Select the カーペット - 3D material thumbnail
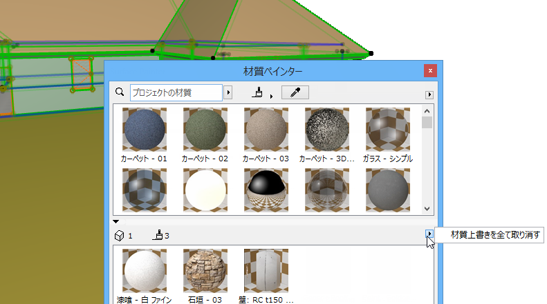 pyautogui.click(x=327, y=130)
